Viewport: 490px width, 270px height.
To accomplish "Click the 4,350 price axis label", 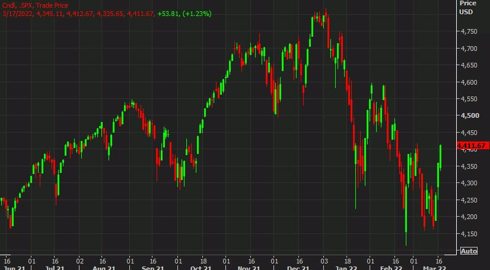I will (x=469, y=166).
